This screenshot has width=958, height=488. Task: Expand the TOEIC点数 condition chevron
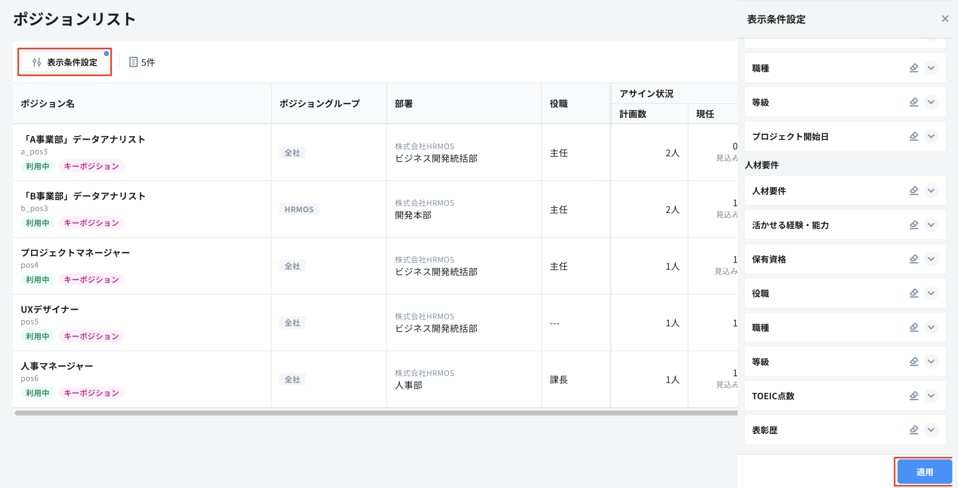(931, 395)
